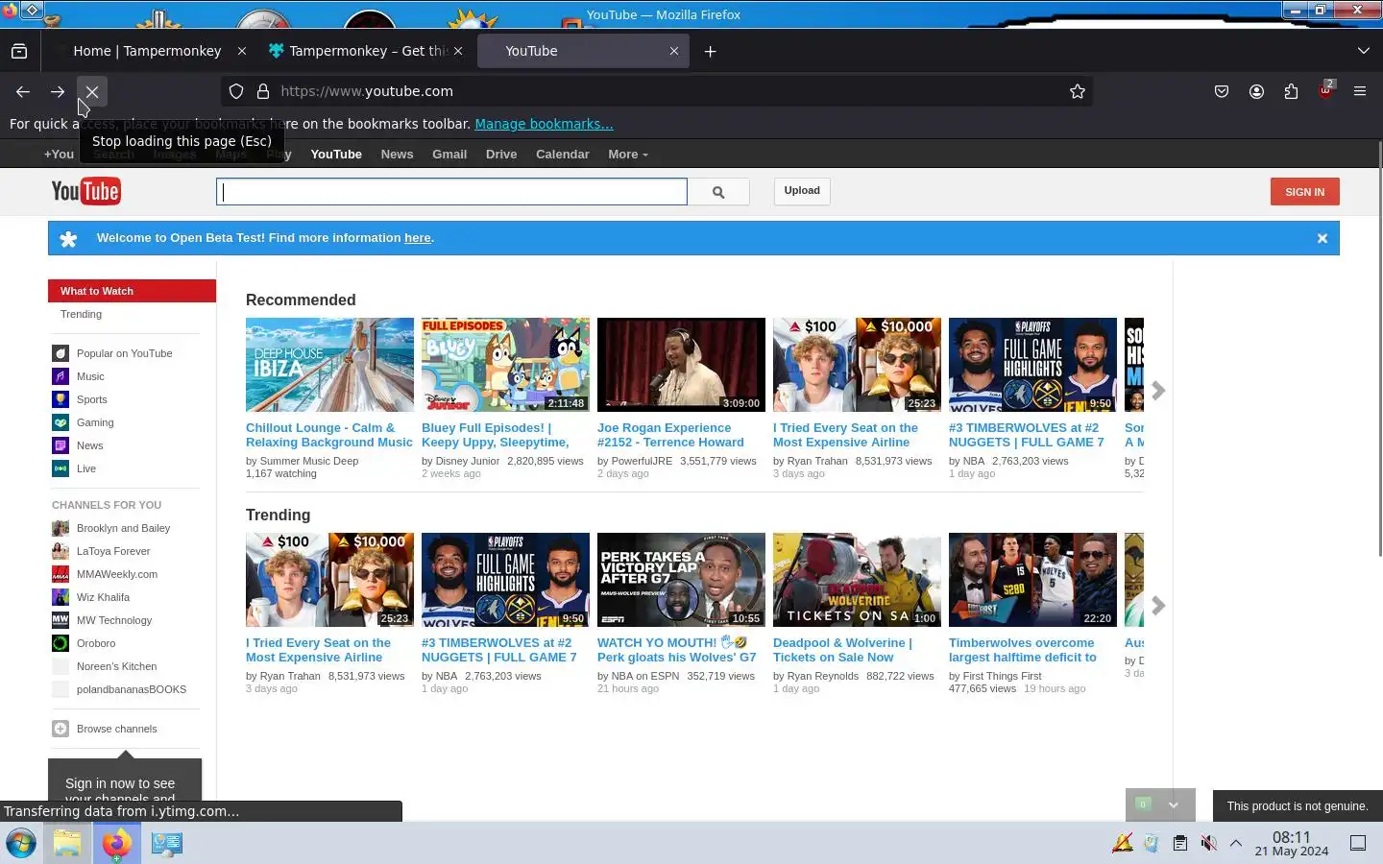The width and height of the screenshot is (1383, 864).
Task: Click the Save to Pocket icon
Action: (x=1222, y=91)
